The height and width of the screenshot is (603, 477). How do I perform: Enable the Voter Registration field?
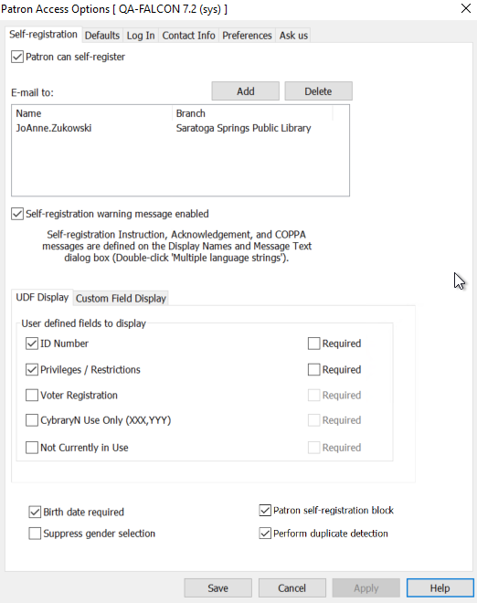32,396
